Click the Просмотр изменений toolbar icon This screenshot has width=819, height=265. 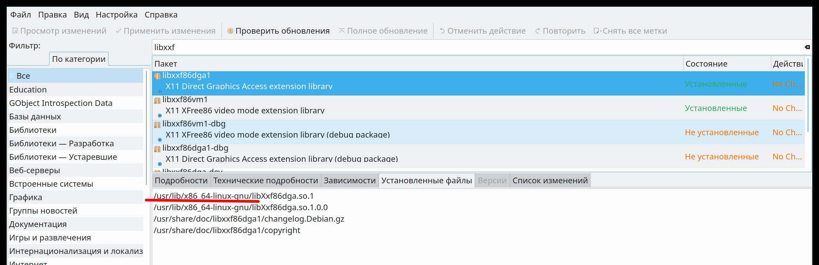(x=15, y=31)
